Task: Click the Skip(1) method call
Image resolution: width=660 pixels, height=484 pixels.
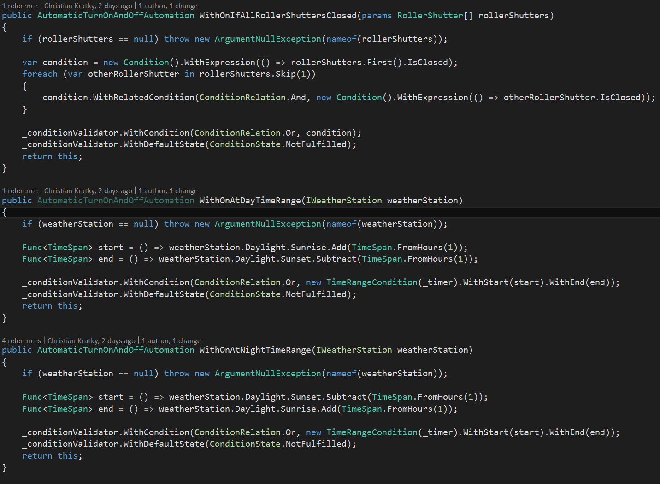Action: [295, 74]
